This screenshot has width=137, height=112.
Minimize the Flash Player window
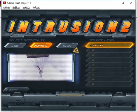(x=114, y=3)
